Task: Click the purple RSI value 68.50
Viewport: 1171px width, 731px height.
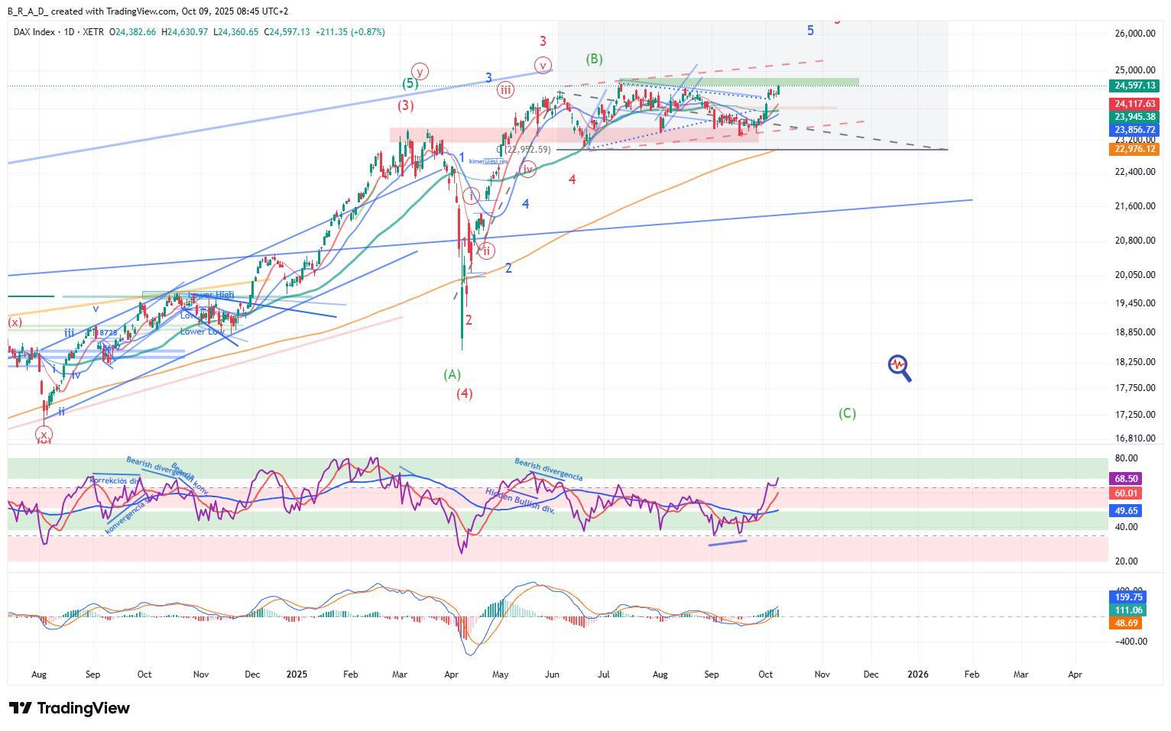Action: (x=1127, y=479)
